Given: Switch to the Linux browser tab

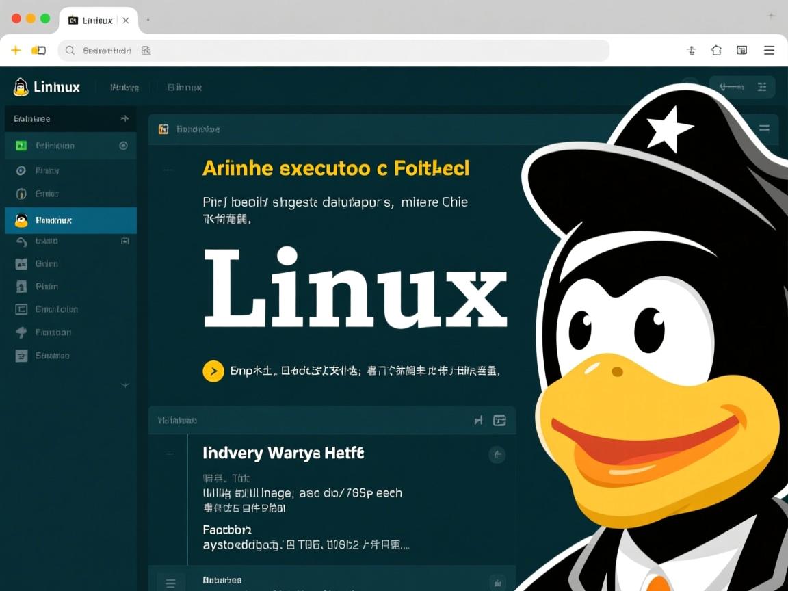Looking at the screenshot, I should pyautogui.click(x=96, y=20).
